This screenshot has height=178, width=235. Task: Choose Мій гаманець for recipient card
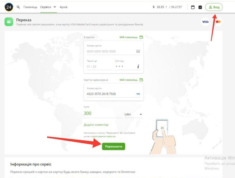[131, 80]
